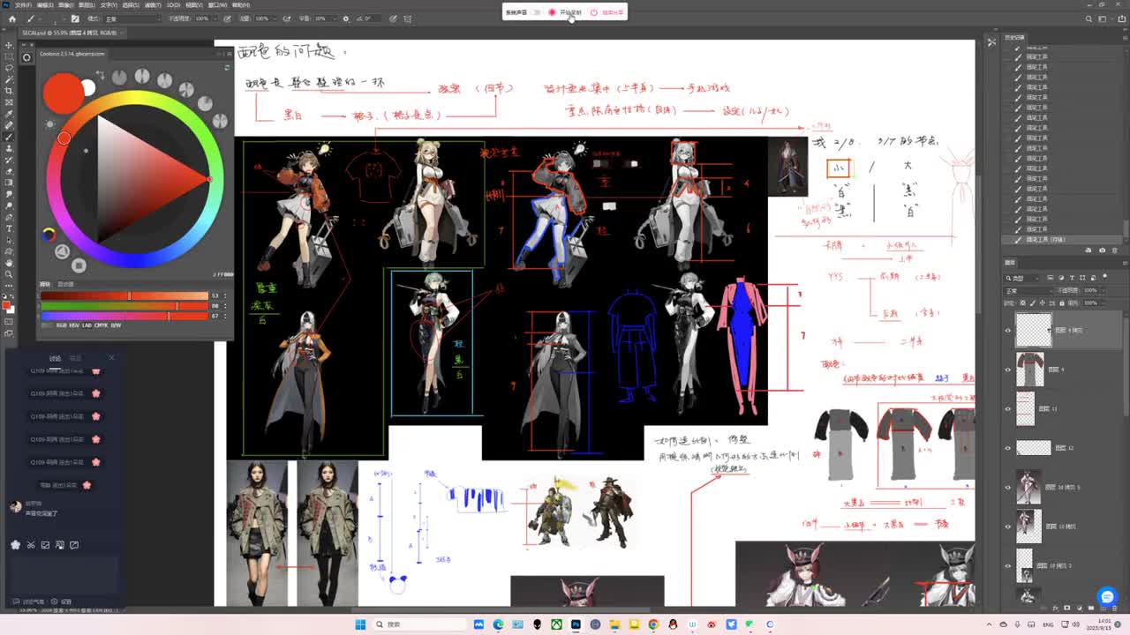
Task: Select the Pen tool
Action: tap(9, 217)
